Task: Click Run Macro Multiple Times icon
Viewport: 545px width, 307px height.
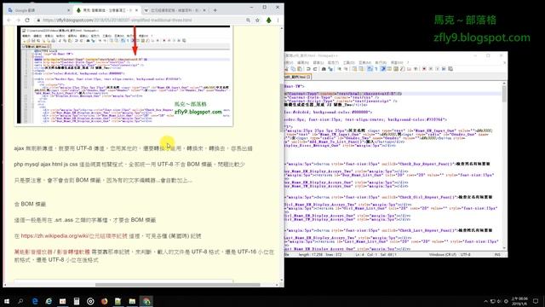Action: [x=444, y=69]
